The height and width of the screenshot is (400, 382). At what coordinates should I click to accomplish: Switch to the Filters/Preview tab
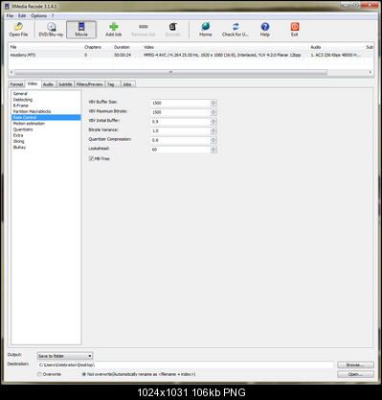click(x=89, y=84)
